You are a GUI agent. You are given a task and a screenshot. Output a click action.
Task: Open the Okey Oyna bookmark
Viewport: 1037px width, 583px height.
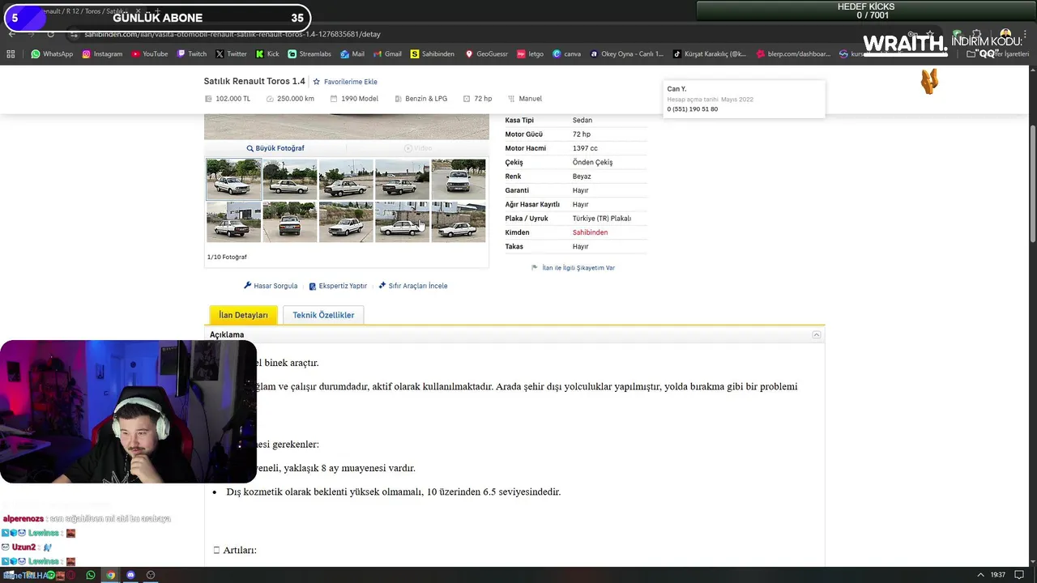[626, 54]
